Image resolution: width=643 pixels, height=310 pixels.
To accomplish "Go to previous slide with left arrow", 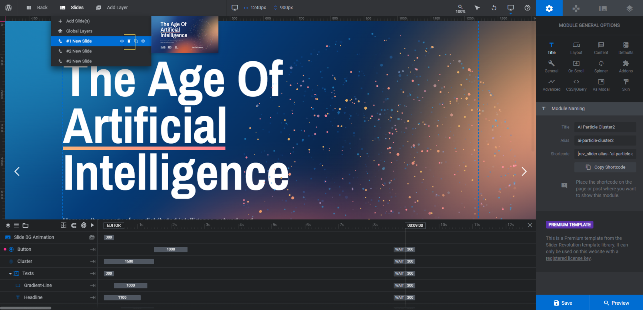I will pyautogui.click(x=17, y=171).
